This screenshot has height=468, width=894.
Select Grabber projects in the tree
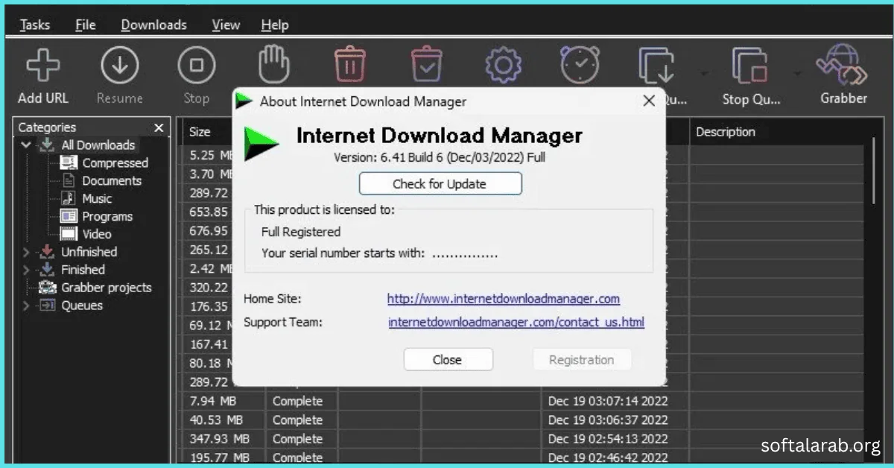coord(106,288)
